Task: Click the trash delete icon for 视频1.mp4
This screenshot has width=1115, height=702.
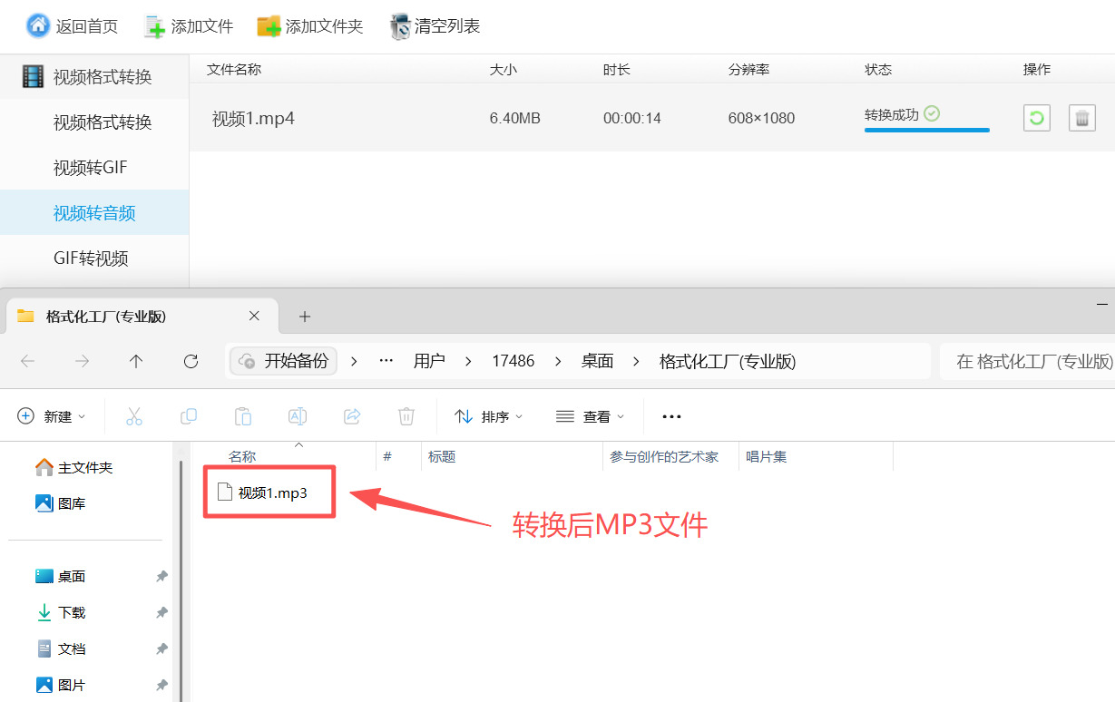Action: pyautogui.click(x=1082, y=118)
